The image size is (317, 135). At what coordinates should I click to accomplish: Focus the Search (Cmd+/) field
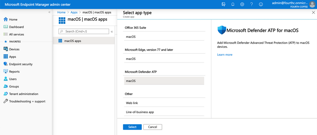point(84,32)
